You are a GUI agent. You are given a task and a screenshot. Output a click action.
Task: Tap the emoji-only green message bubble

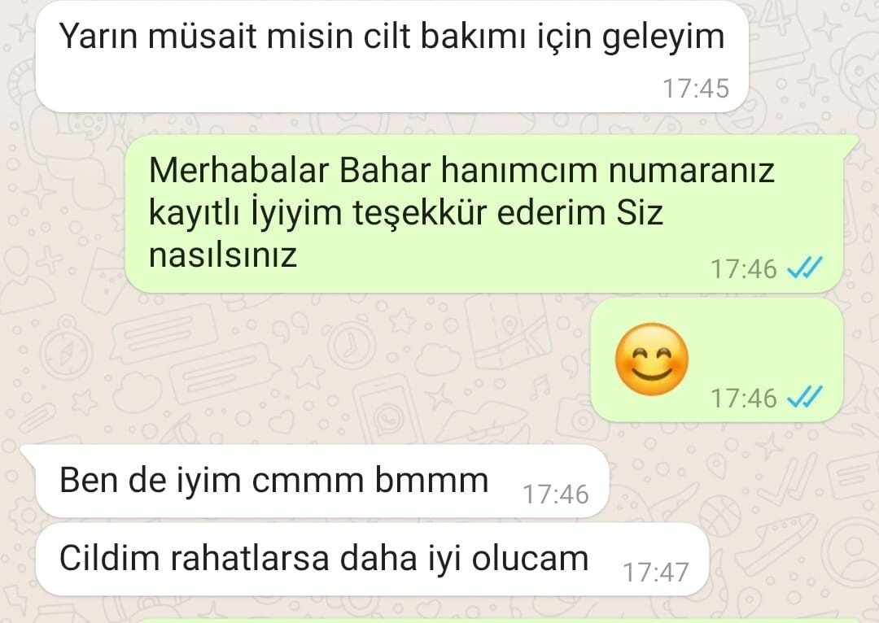718,359
